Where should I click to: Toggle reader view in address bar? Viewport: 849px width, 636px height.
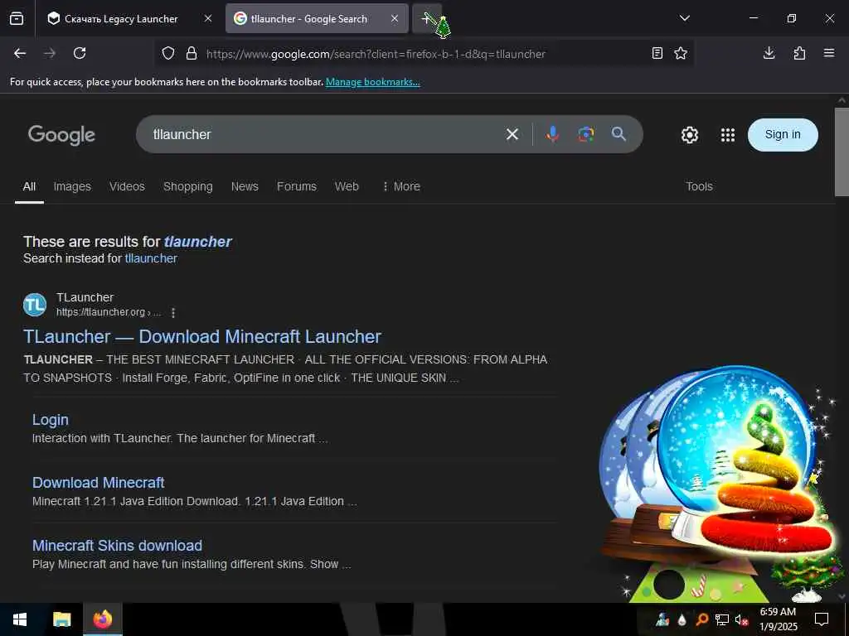(657, 53)
